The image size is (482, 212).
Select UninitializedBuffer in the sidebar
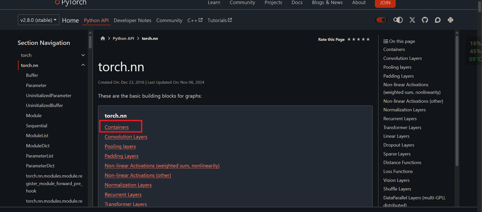pyautogui.click(x=44, y=105)
